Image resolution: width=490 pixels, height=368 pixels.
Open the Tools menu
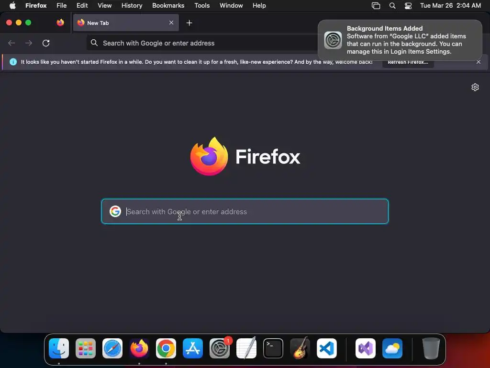[x=202, y=5]
